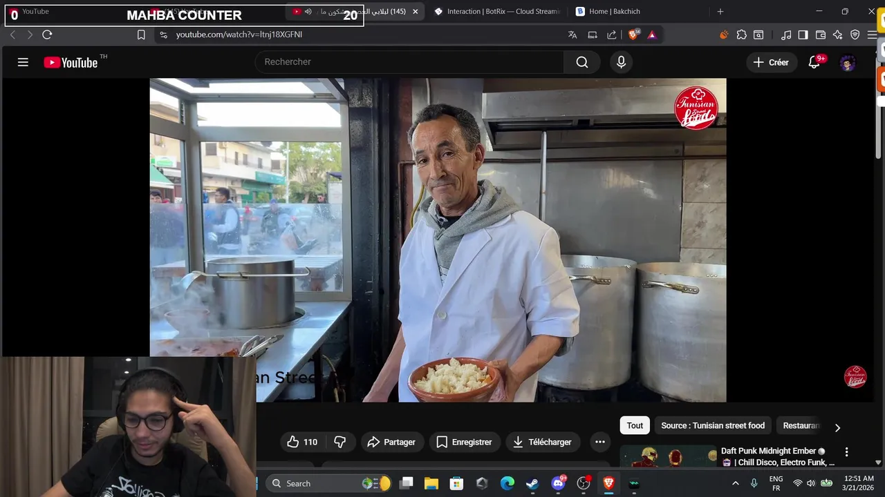Open the Daft Punk Midnight Ember video thumbnail
The width and height of the screenshot is (885, 497).
tap(669, 457)
